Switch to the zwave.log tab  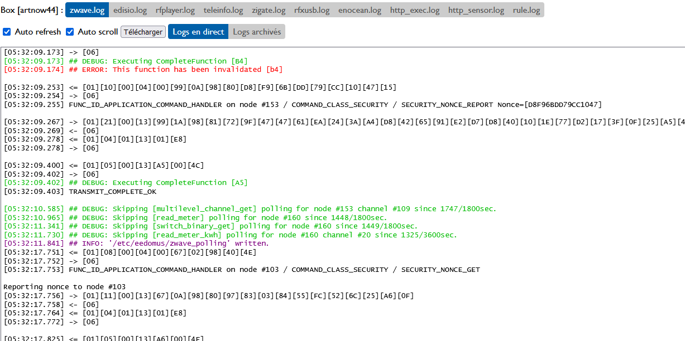tap(87, 10)
